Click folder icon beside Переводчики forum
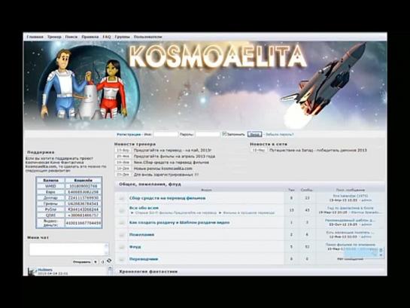This screenshot has width=410, height=308. click(122, 259)
